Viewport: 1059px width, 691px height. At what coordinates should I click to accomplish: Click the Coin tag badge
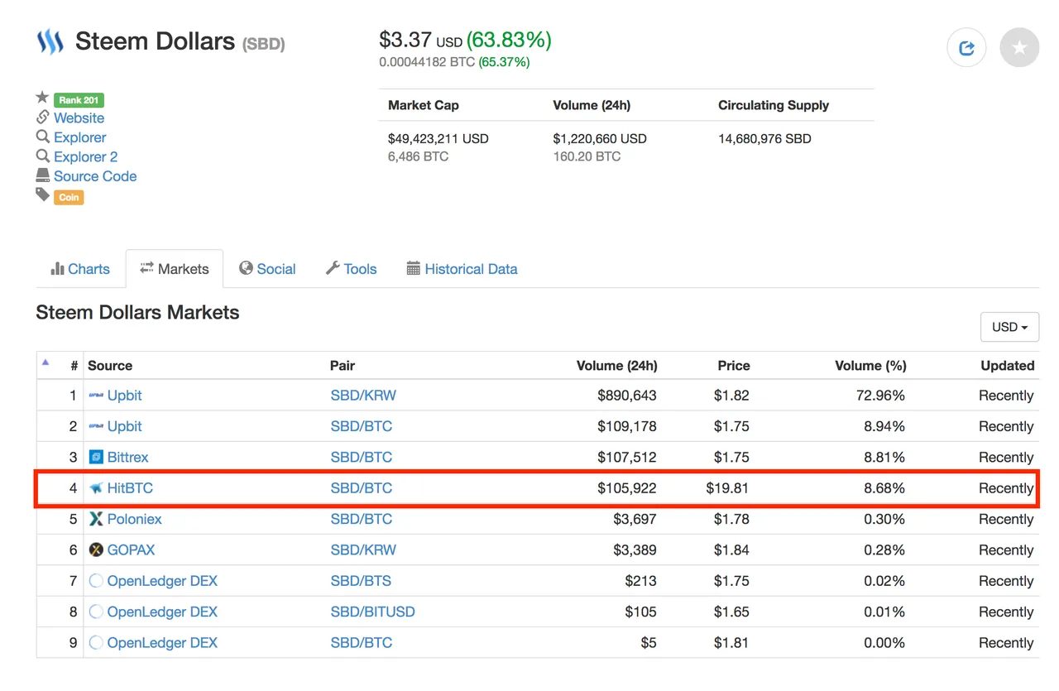69,197
